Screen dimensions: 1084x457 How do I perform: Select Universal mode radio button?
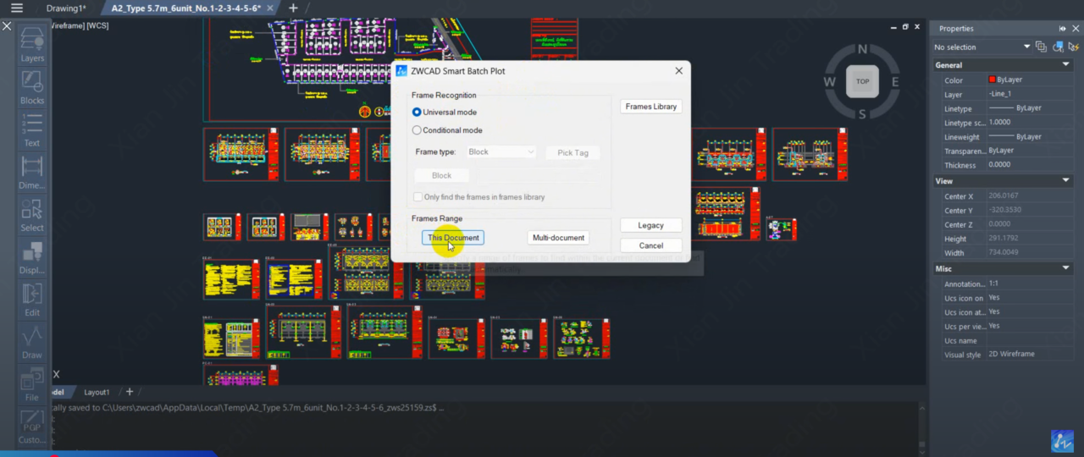(417, 112)
